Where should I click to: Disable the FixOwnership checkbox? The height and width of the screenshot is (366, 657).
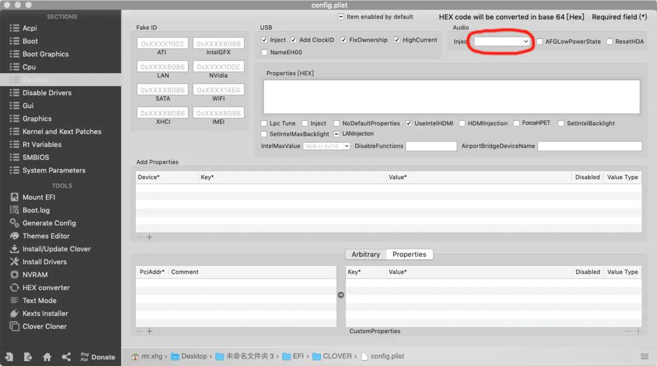click(x=344, y=39)
